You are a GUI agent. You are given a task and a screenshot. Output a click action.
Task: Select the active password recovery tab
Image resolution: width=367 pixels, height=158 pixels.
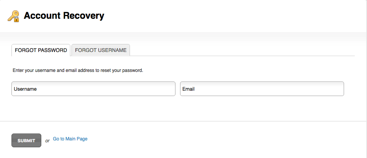(41, 50)
